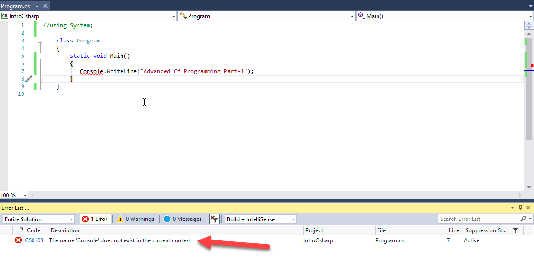Collapse the Main() method block
The width and height of the screenshot is (534, 261).
point(40,56)
